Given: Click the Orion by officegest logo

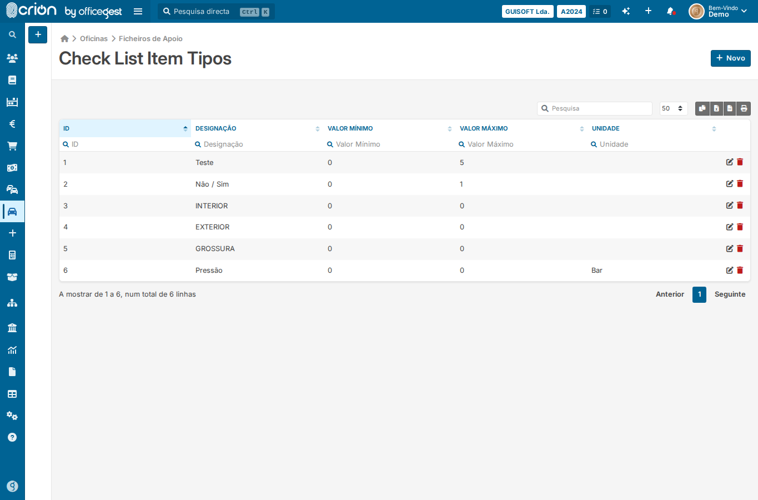Looking at the screenshot, I should tap(63, 11).
